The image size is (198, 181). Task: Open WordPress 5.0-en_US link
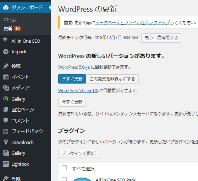click(78, 91)
